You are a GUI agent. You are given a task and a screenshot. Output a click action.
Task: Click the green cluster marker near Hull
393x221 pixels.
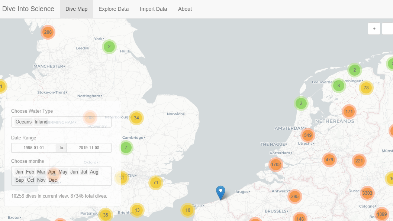109,47
